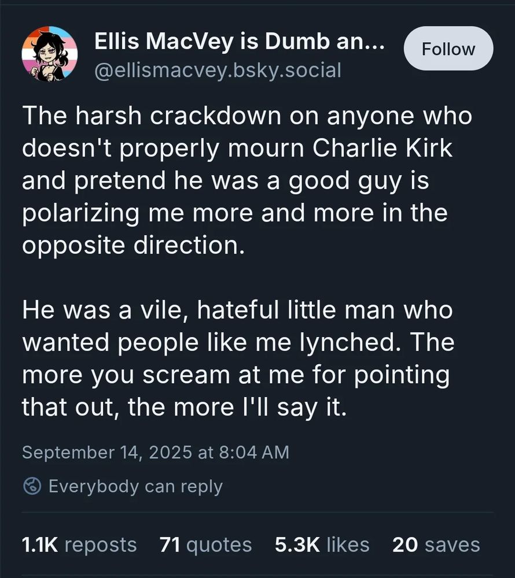View the 1.1K reposts list
This screenshot has width=515, height=578.
79,544
